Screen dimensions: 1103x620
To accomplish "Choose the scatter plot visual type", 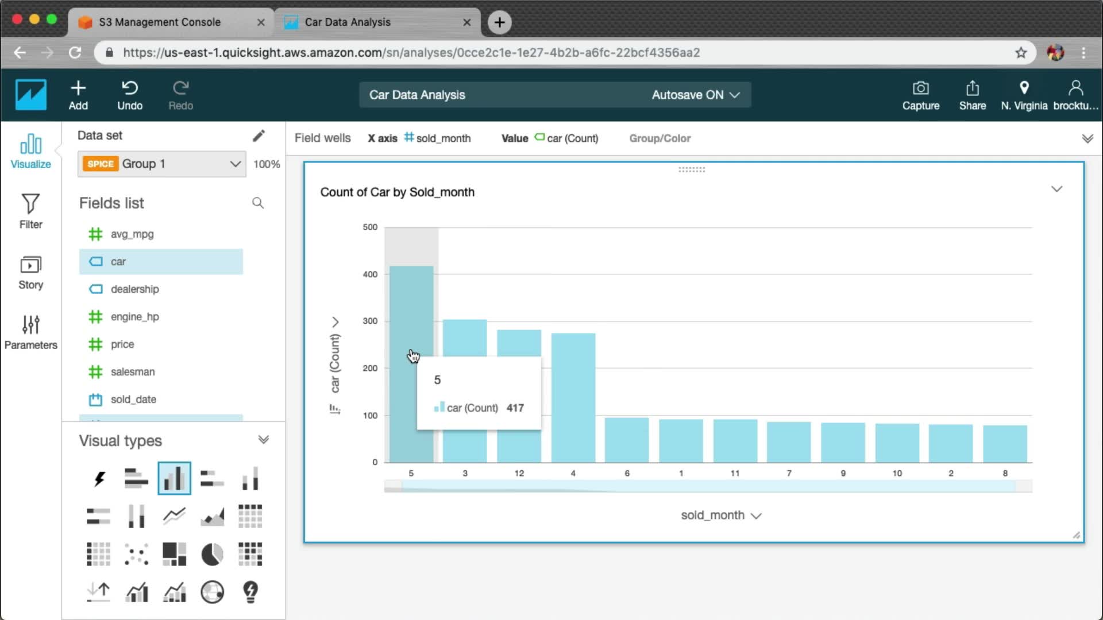I will 136,555.
